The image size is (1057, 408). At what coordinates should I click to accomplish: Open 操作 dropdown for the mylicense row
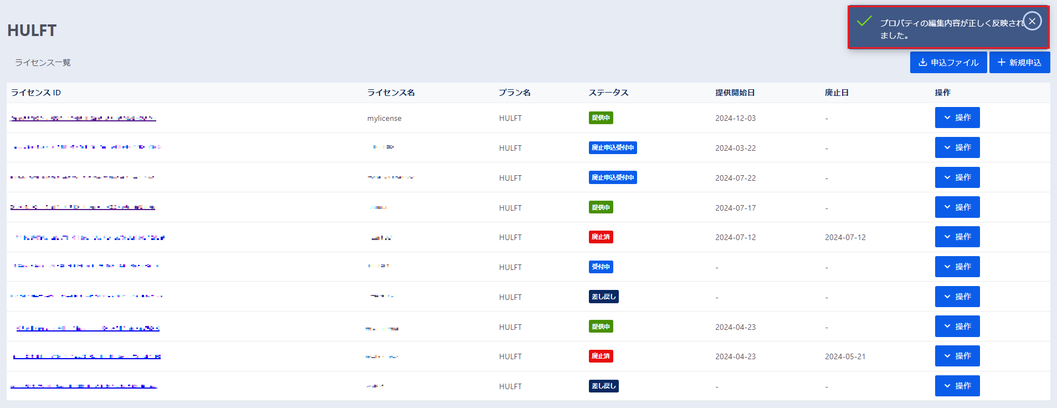pos(957,118)
